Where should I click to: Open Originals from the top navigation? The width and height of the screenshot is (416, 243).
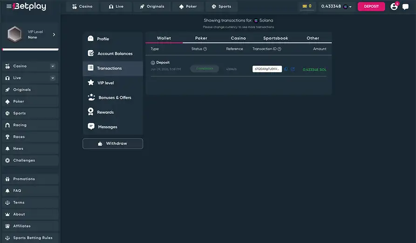coord(152,7)
